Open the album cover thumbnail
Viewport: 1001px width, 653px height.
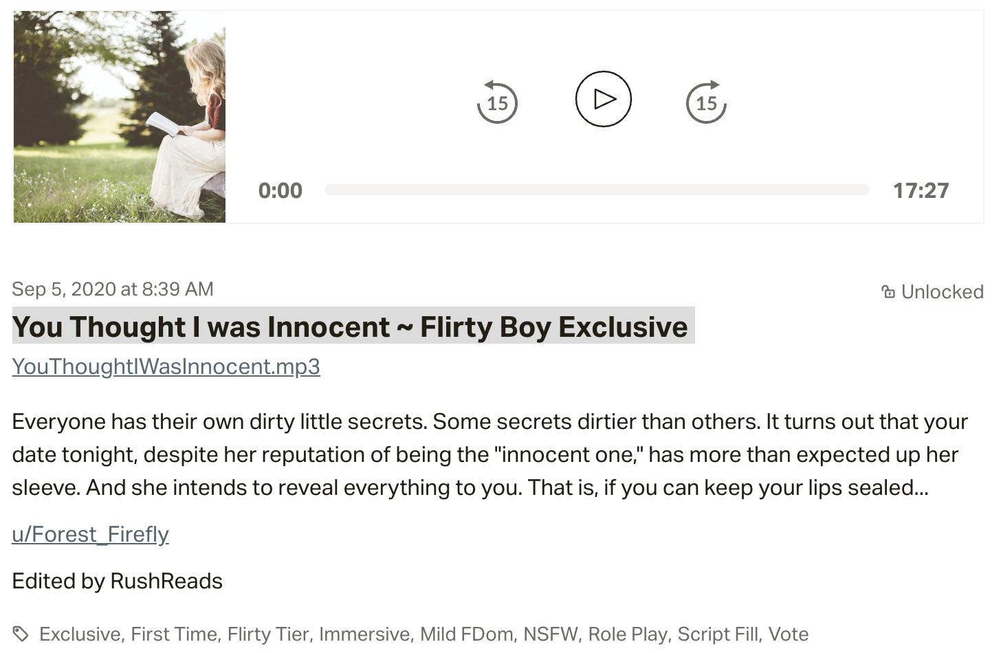(120, 117)
